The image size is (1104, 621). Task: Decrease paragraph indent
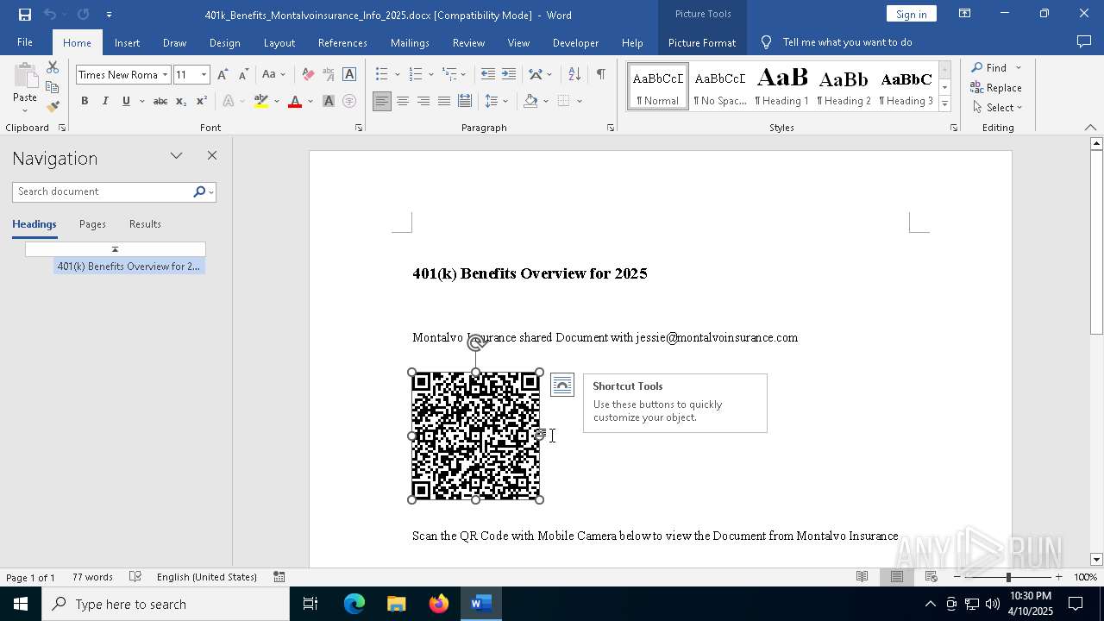[488, 75]
